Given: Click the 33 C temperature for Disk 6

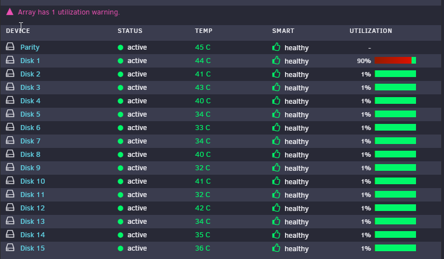Looking at the screenshot, I should [x=203, y=128].
